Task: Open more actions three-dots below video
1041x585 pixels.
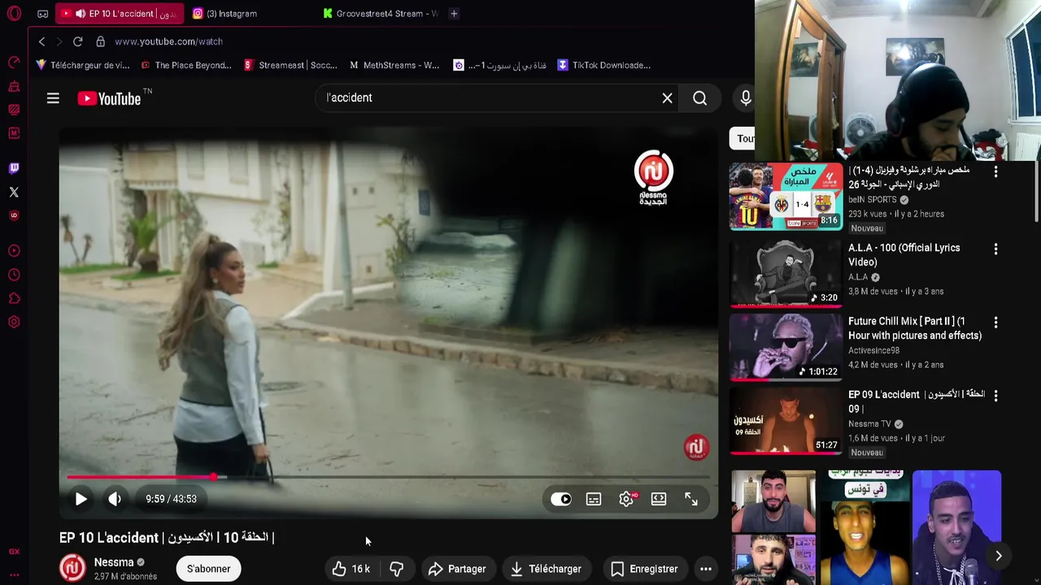Action: click(x=706, y=569)
